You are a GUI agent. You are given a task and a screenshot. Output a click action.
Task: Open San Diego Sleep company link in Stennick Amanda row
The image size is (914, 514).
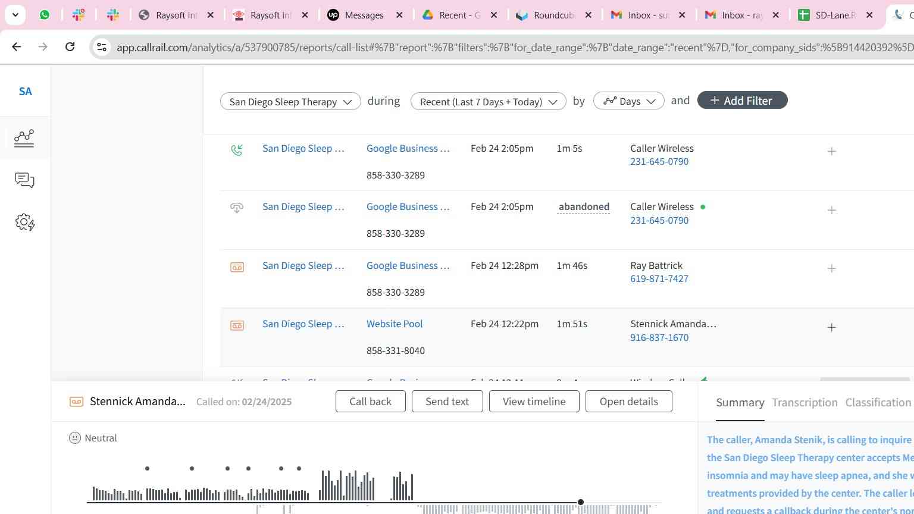[303, 324]
